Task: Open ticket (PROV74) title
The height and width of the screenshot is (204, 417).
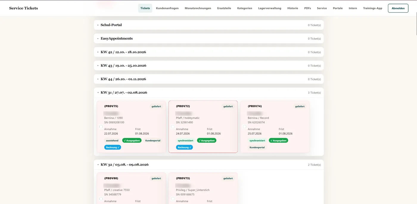Action: pos(255,106)
